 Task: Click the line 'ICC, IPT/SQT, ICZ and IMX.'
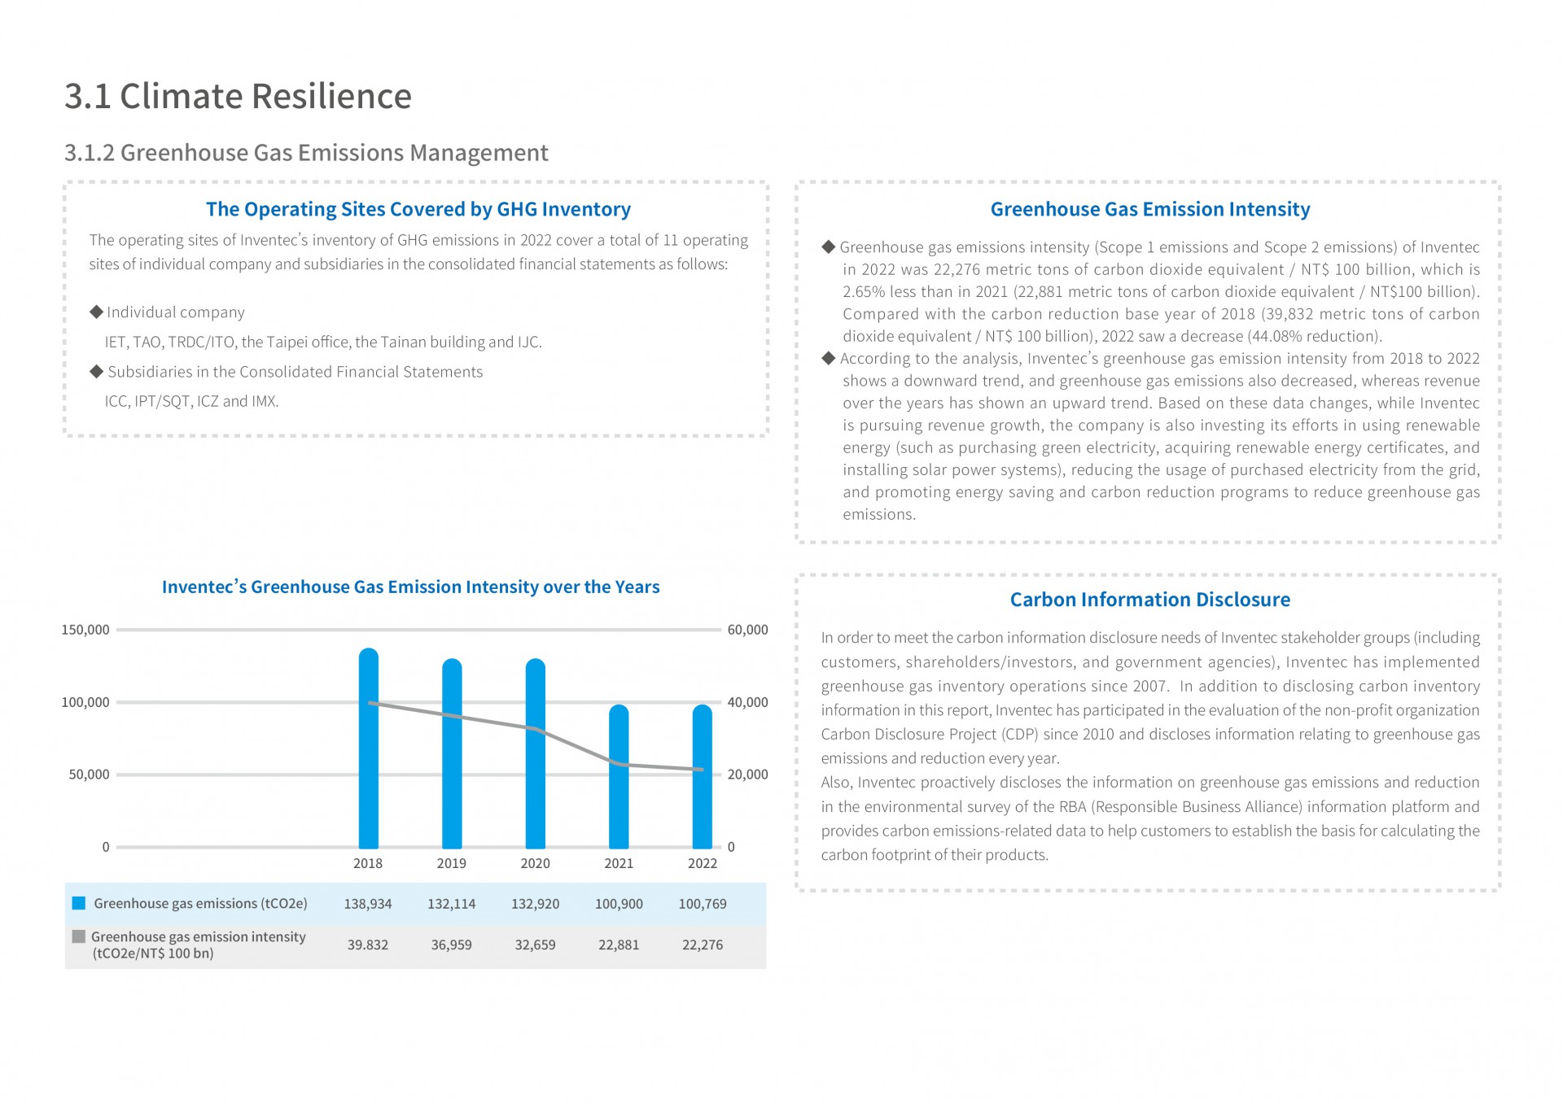coord(191,401)
